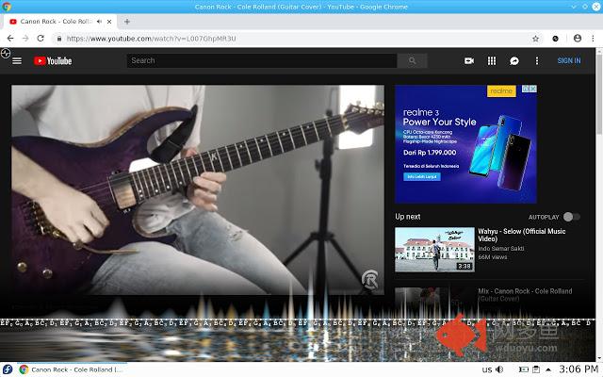This screenshot has height=377, width=603.
Task: Open the system volume tray icon
Action: tap(499, 369)
